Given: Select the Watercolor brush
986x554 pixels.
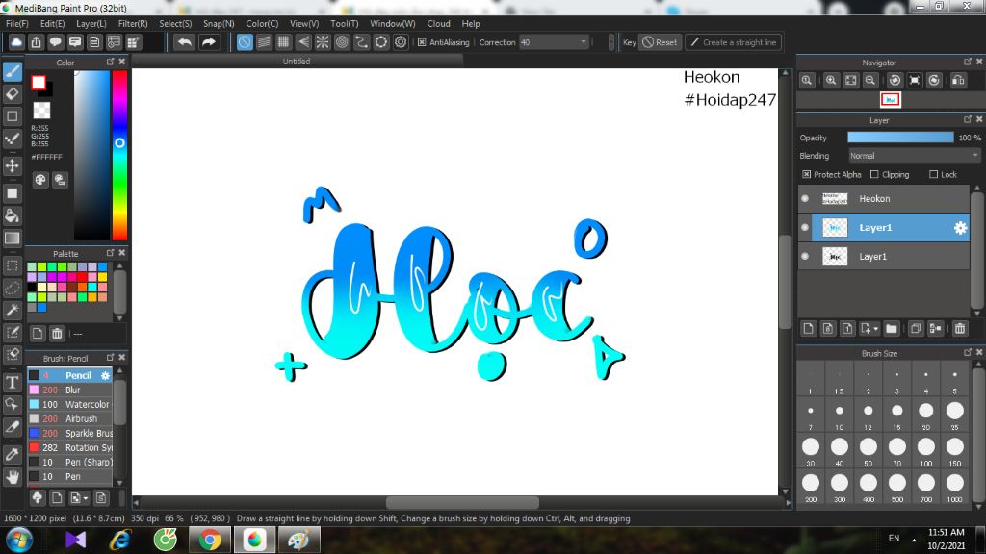Looking at the screenshot, I should click(x=69, y=405).
